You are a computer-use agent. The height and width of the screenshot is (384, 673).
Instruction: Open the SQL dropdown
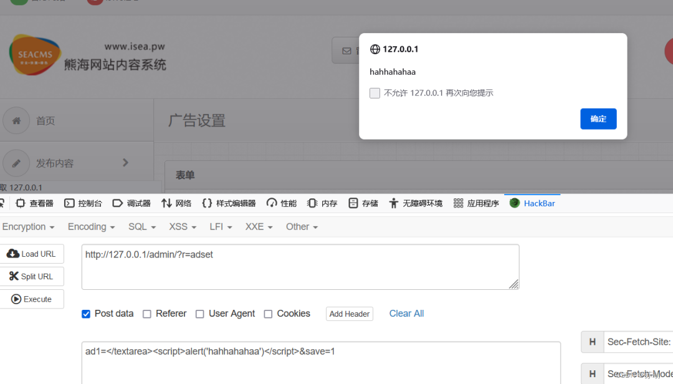142,227
